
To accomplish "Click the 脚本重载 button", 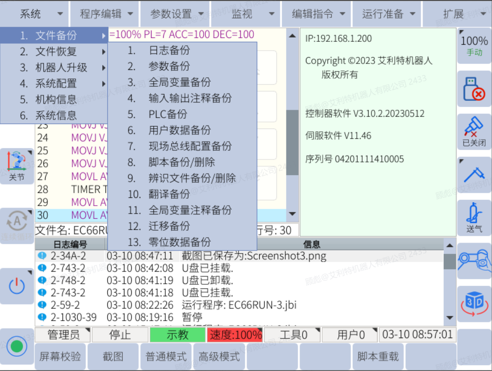I will click(x=378, y=357).
